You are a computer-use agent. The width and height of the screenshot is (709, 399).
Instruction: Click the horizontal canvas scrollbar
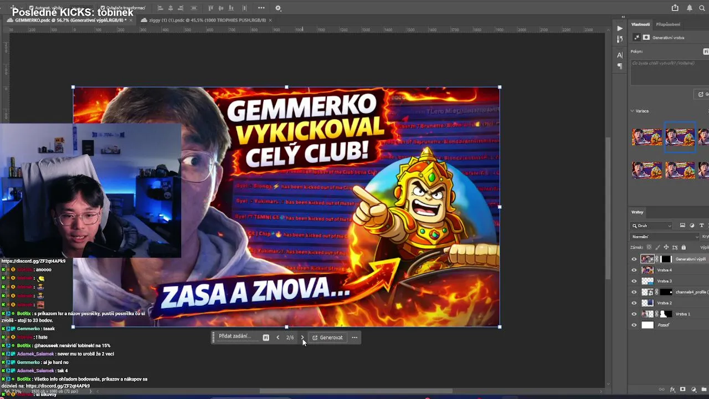click(356, 391)
